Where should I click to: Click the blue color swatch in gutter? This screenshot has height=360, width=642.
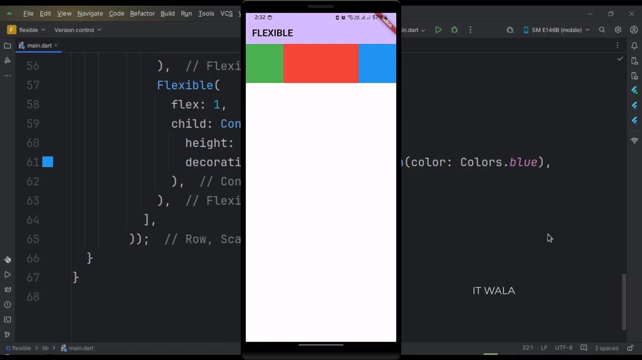coord(48,162)
